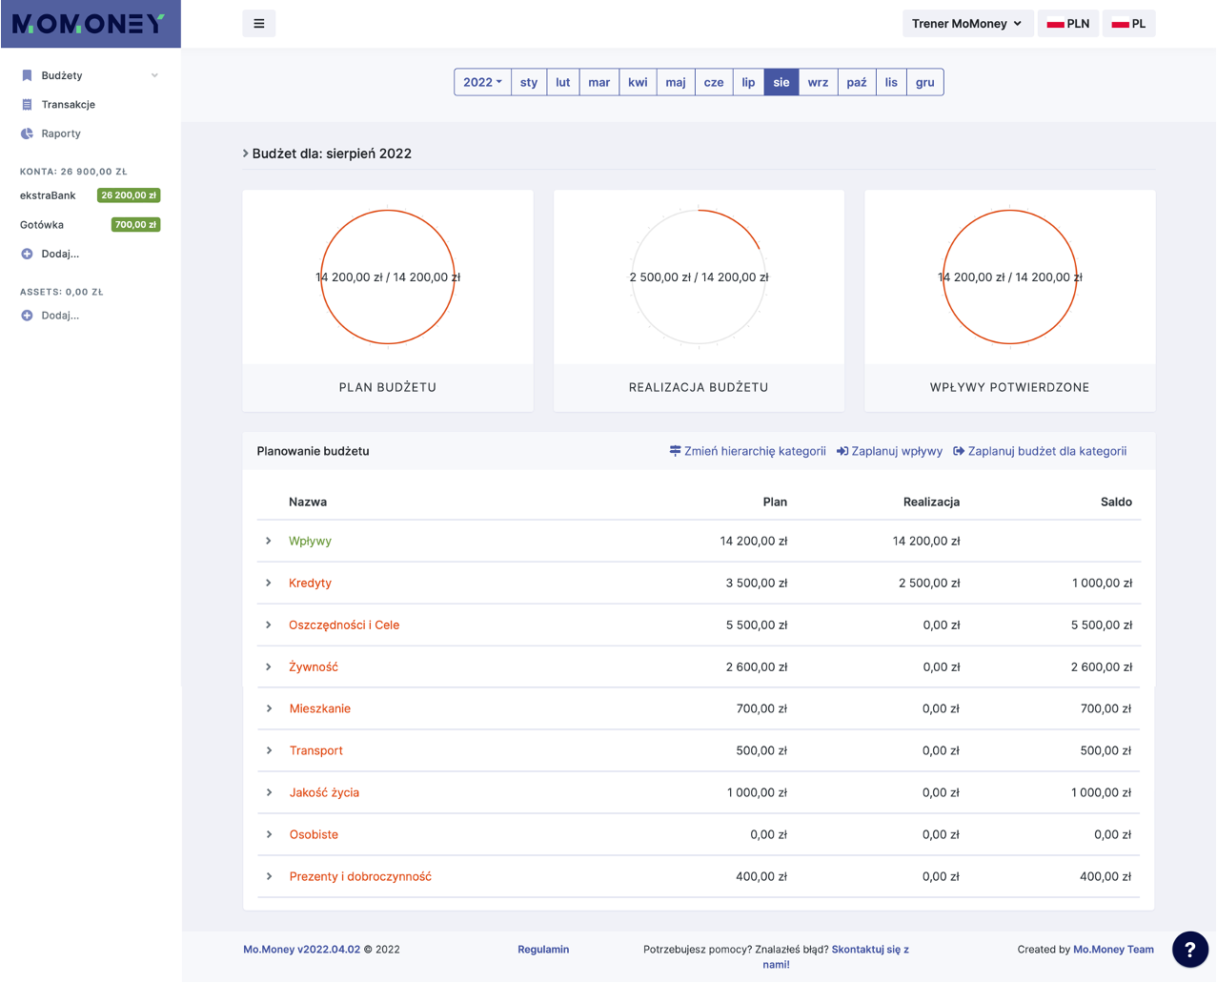1217x983 pixels.
Task: Open the help question mark button
Action: [1190, 950]
